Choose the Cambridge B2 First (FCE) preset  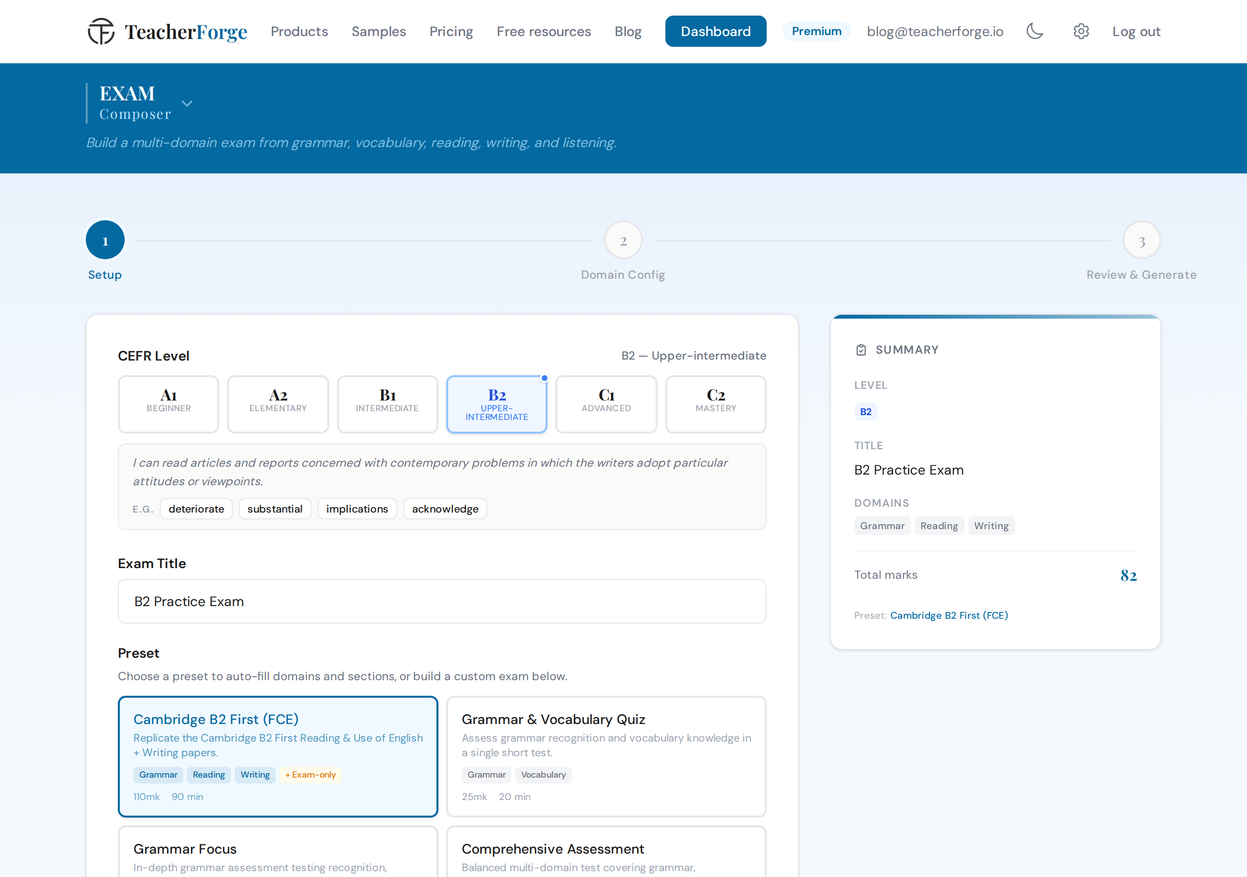pyautogui.click(x=278, y=756)
